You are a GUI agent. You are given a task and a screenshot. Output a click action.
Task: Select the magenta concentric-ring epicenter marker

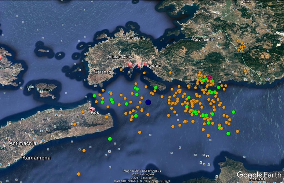click(210, 78)
